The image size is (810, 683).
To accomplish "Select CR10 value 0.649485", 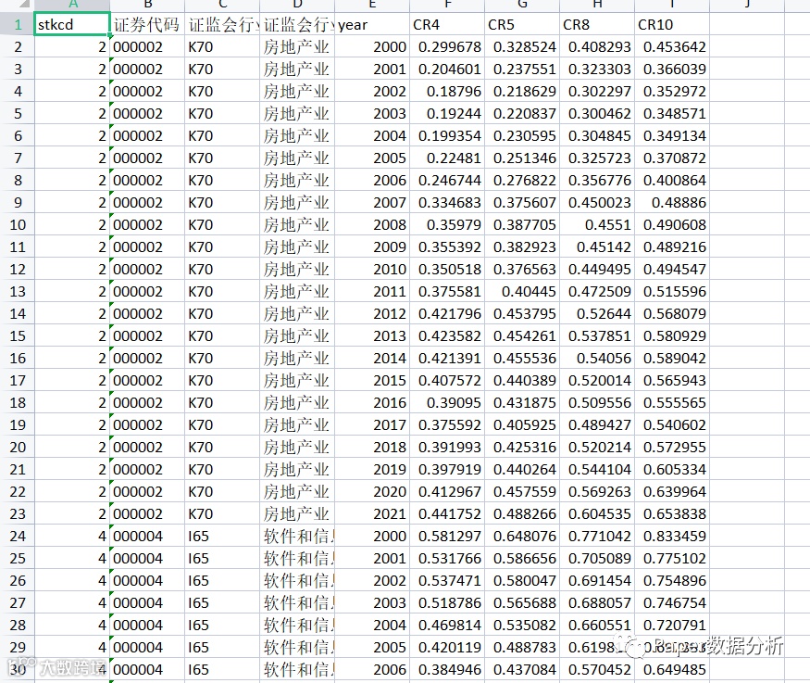I will (x=671, y=669).
